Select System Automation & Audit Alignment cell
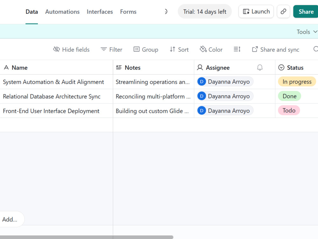 (56, 82)
